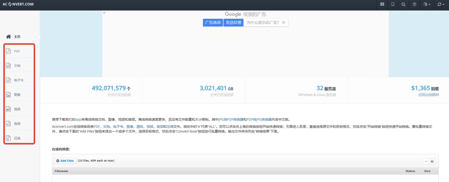Click the search magnifier icon
This screenshot has width=449, height=182.
pyautogui.click(x=403, y=4)
